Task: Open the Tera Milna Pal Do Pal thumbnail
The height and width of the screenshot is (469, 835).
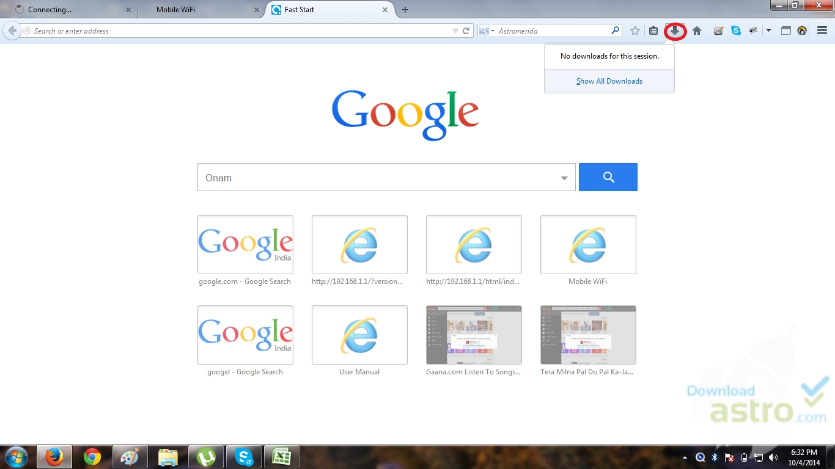Action: click(x=588, y=335)
